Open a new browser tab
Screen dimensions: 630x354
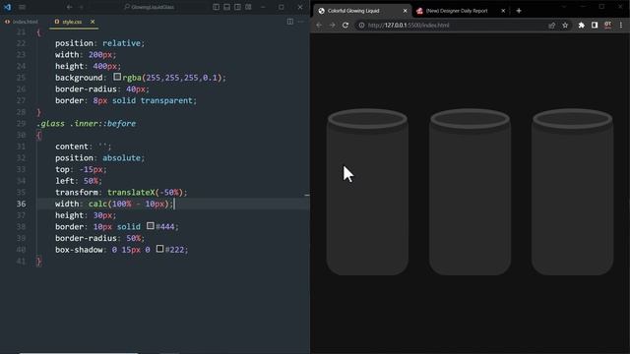[x=519, y=11]
